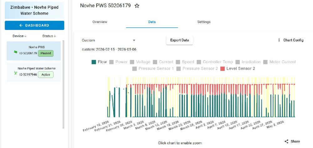Open the three-dot Chart Config menu
The image size is (313, 148).
coord(279,40)
